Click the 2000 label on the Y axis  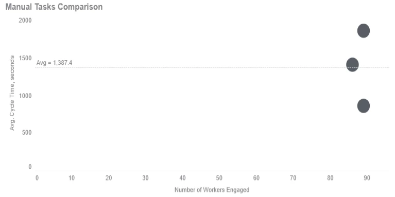(25, 20)
